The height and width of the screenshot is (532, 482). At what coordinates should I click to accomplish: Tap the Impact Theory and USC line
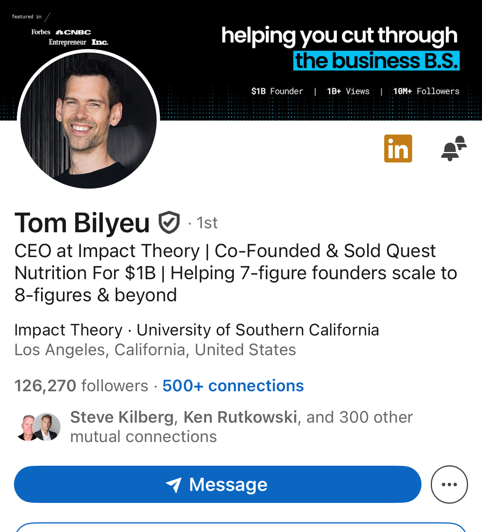[196, 330]
